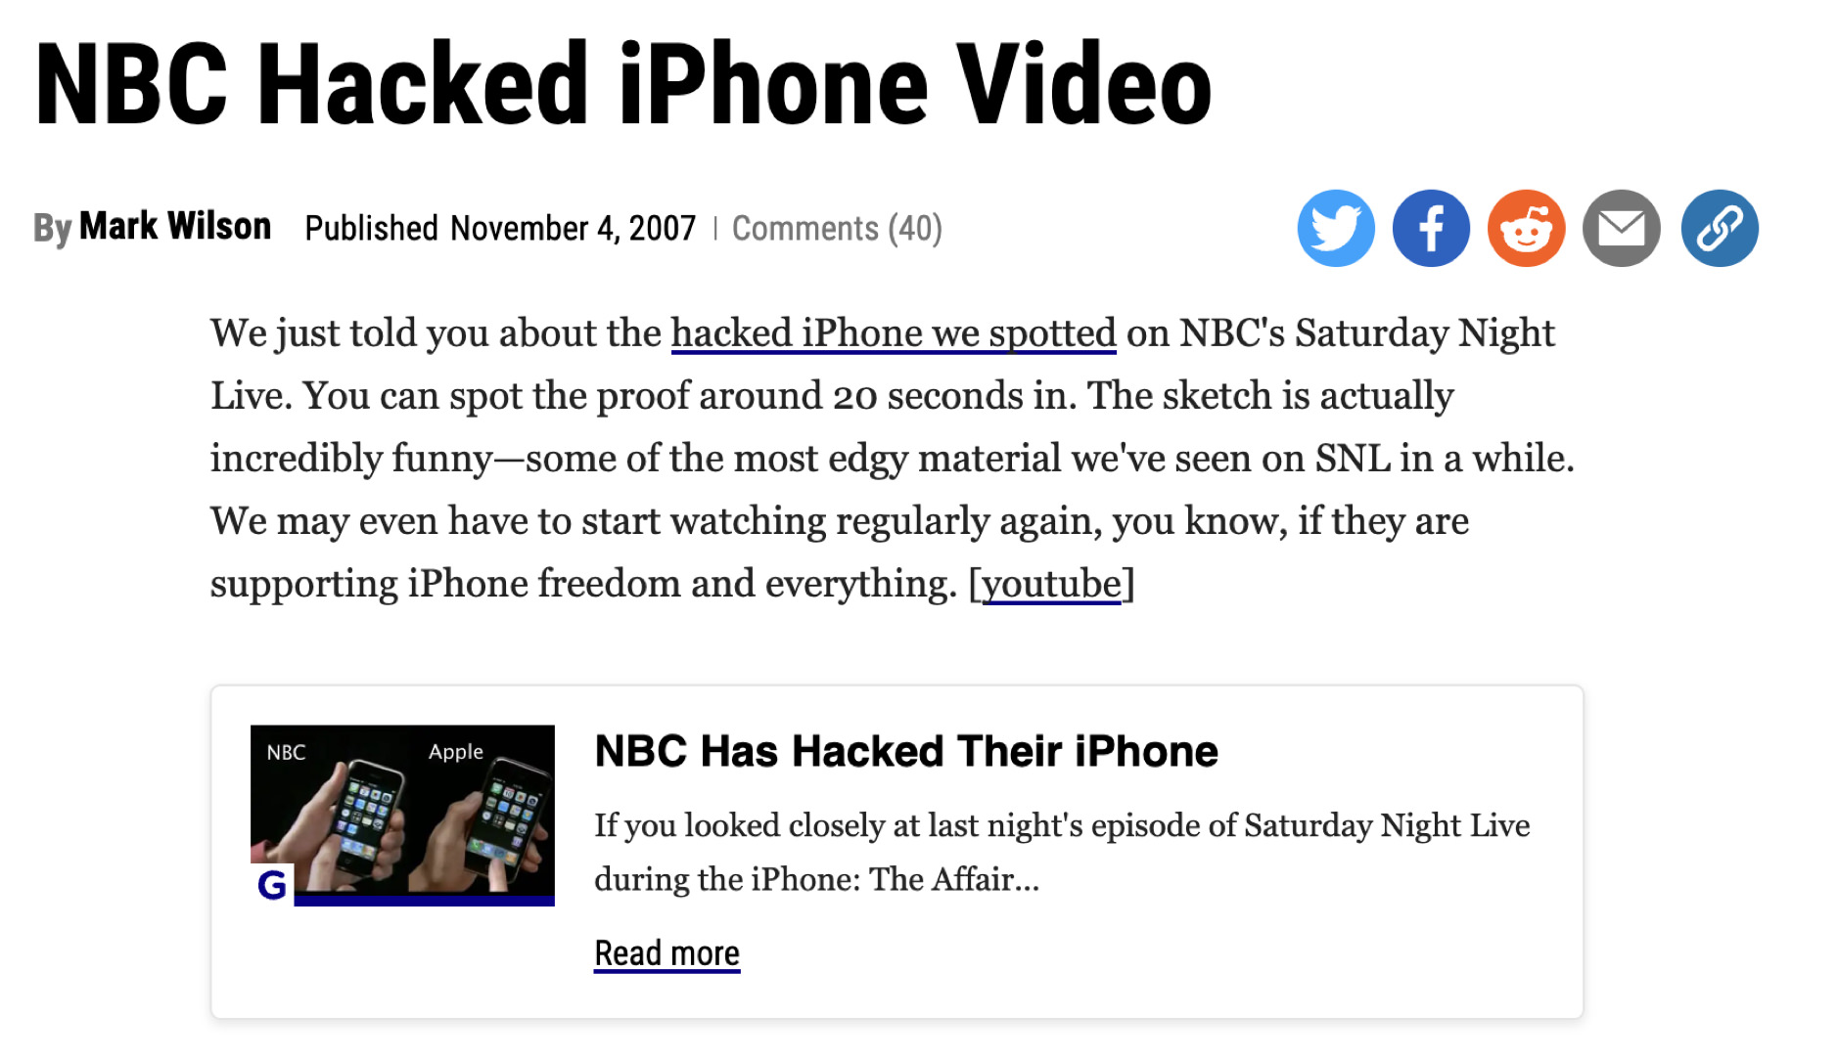The image size is (1838, 1060).
Task: Copy the article link via chain icon
Action: click(1720, 228)
